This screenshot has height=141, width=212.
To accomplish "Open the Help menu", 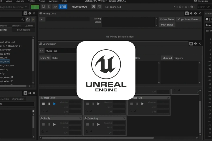I will click(x=65, y=1).
